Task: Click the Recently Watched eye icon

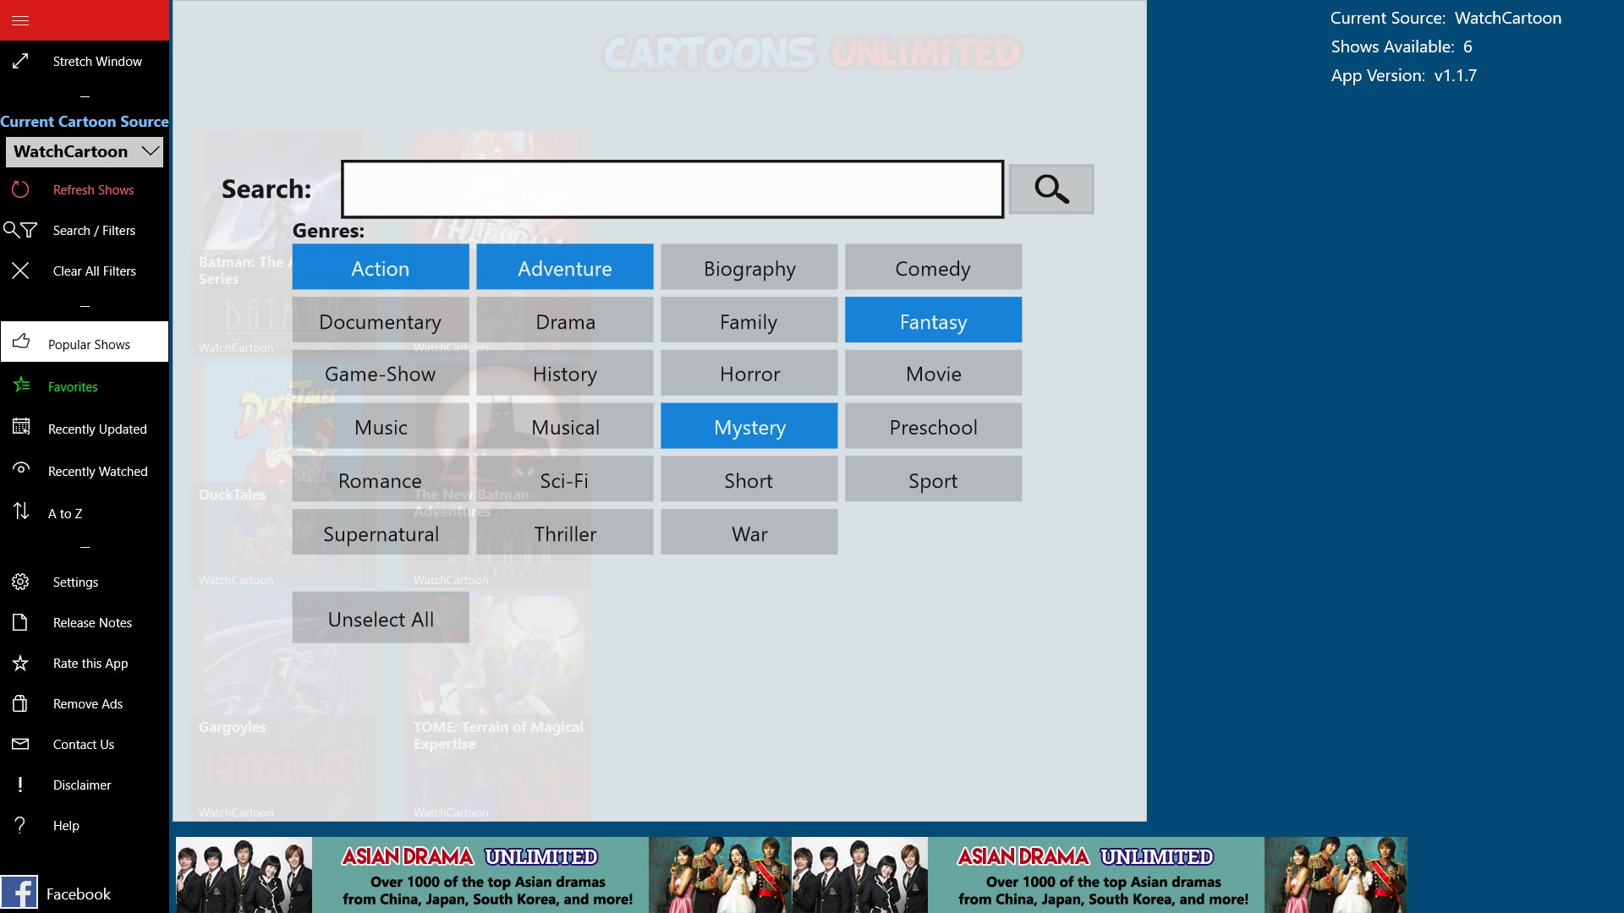Action: tap(22, 469)
